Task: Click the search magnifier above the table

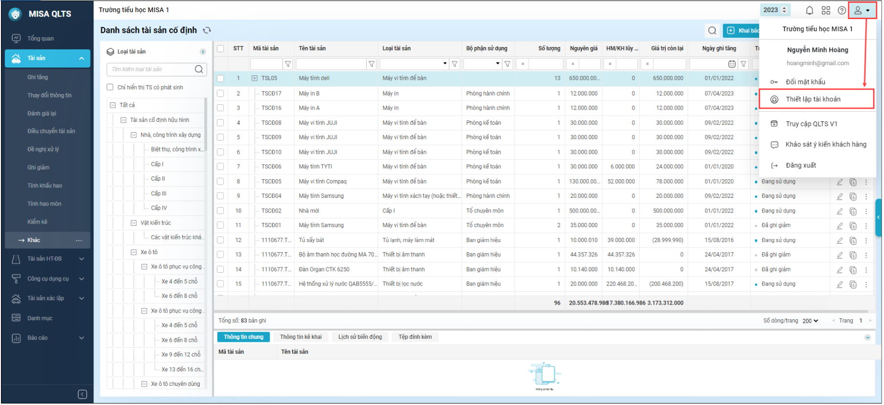Action: pyautogui.click(x=712, y=30)
